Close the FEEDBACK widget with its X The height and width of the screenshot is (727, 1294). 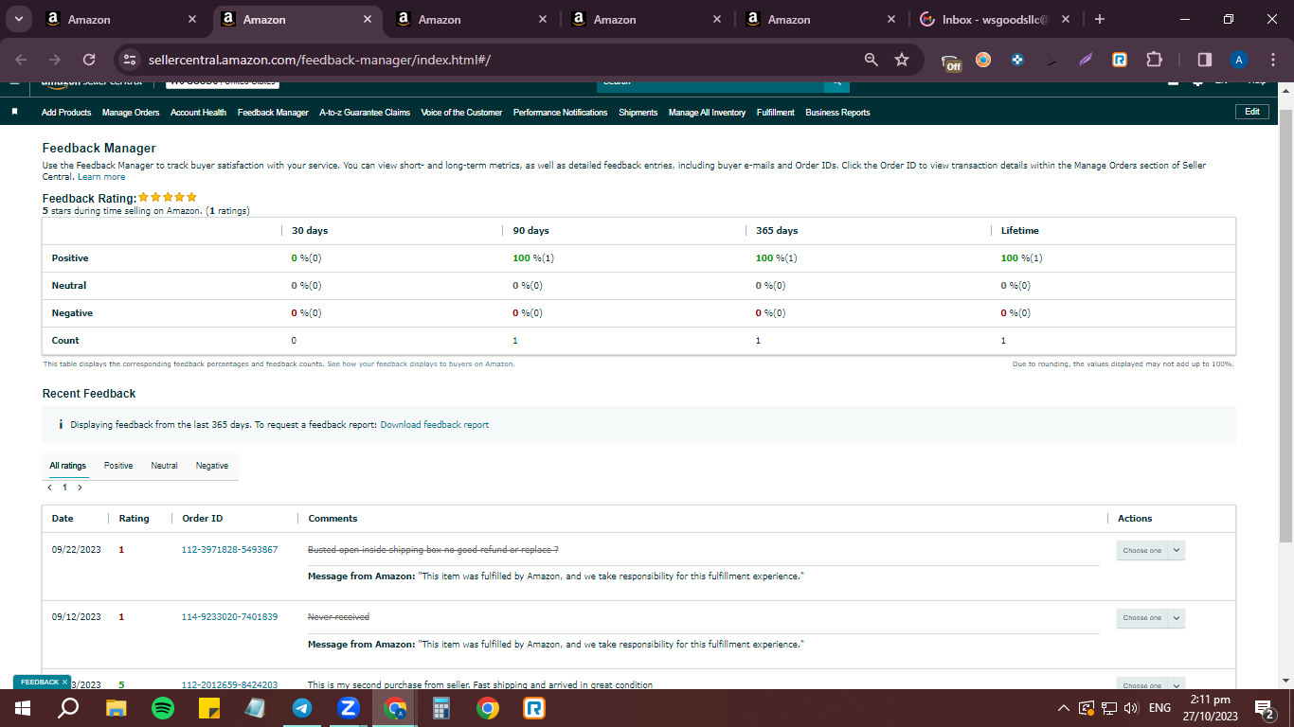click(64, 682)
